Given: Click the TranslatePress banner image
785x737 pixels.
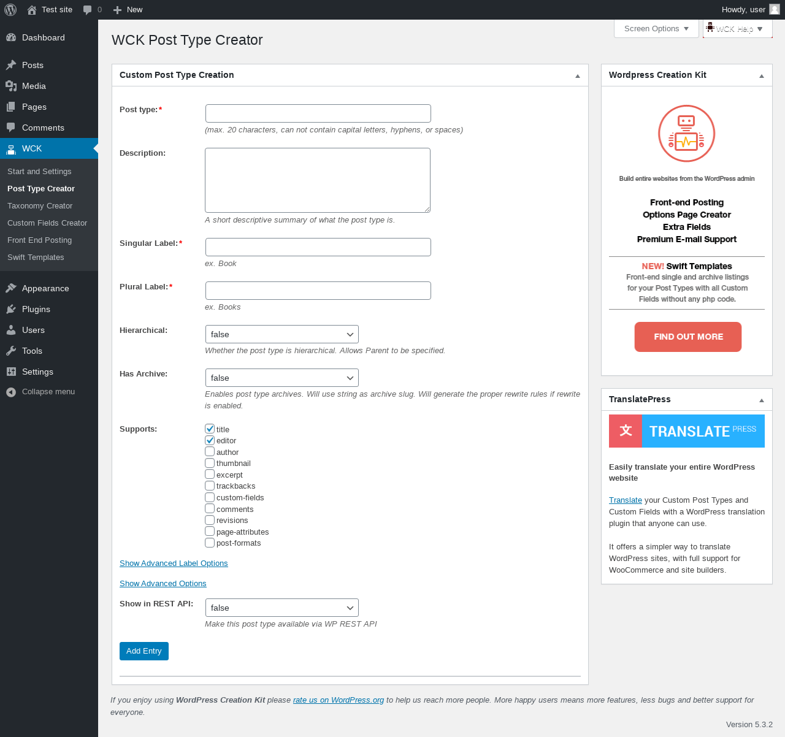Looking at the screenshot, I should click(687, 431).
